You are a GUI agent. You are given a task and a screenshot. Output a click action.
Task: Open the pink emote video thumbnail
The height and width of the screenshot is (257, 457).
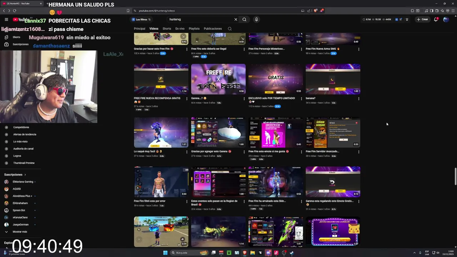pos(276,132)
